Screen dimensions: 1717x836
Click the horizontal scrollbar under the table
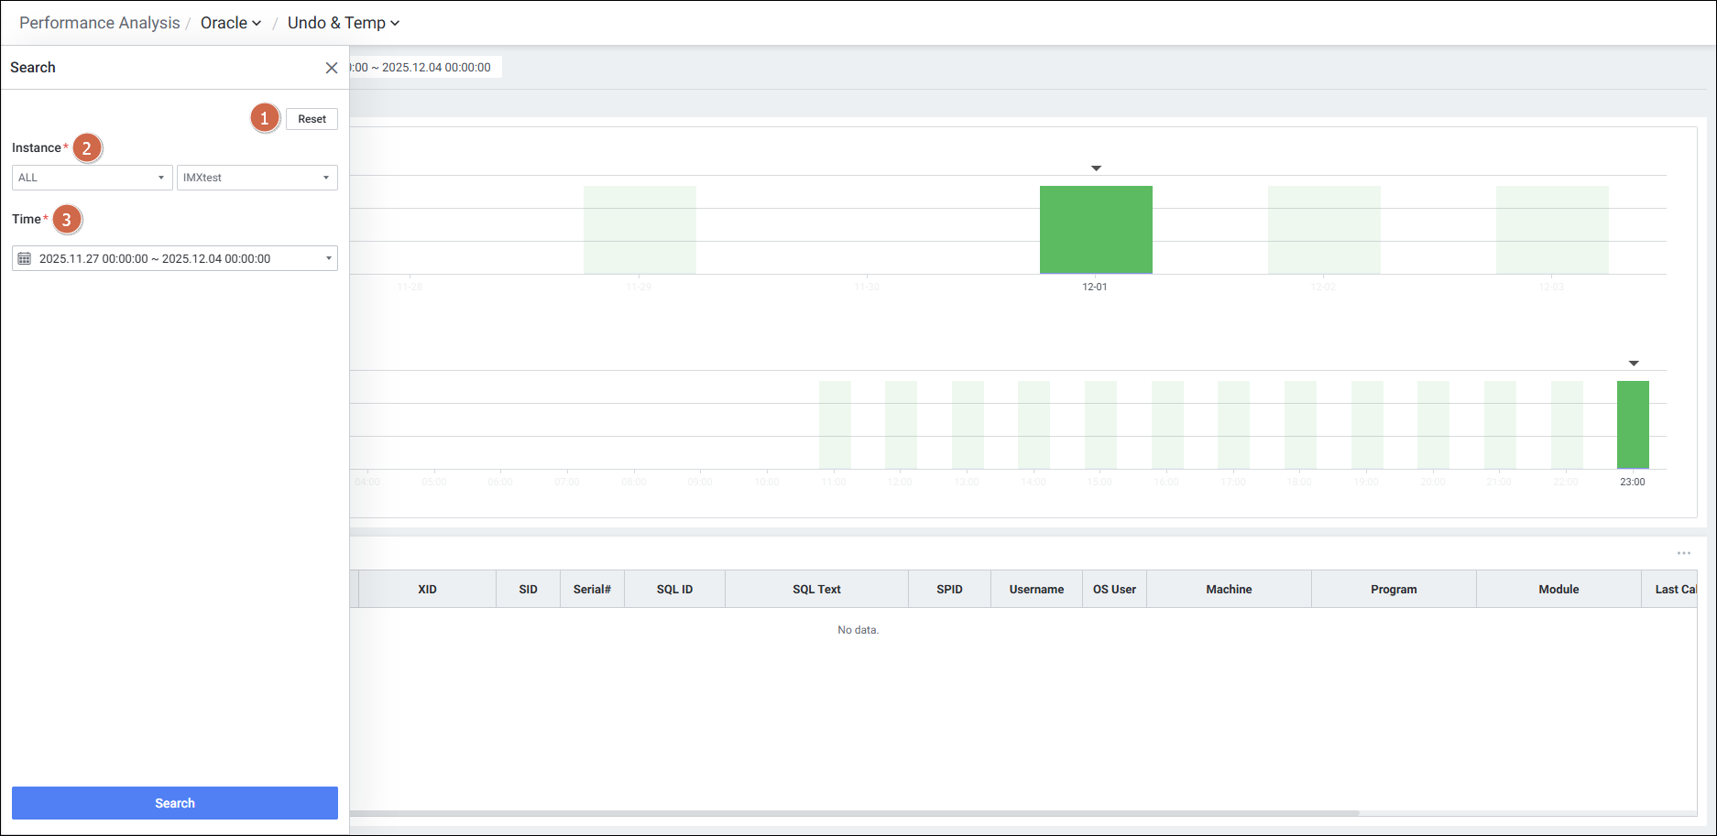pyautogui.click(x=852, y=813)
